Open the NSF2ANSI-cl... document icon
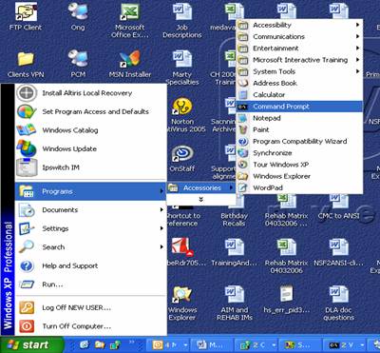The height and width of the screenshot is (353, 380). (x=338, y=252)
